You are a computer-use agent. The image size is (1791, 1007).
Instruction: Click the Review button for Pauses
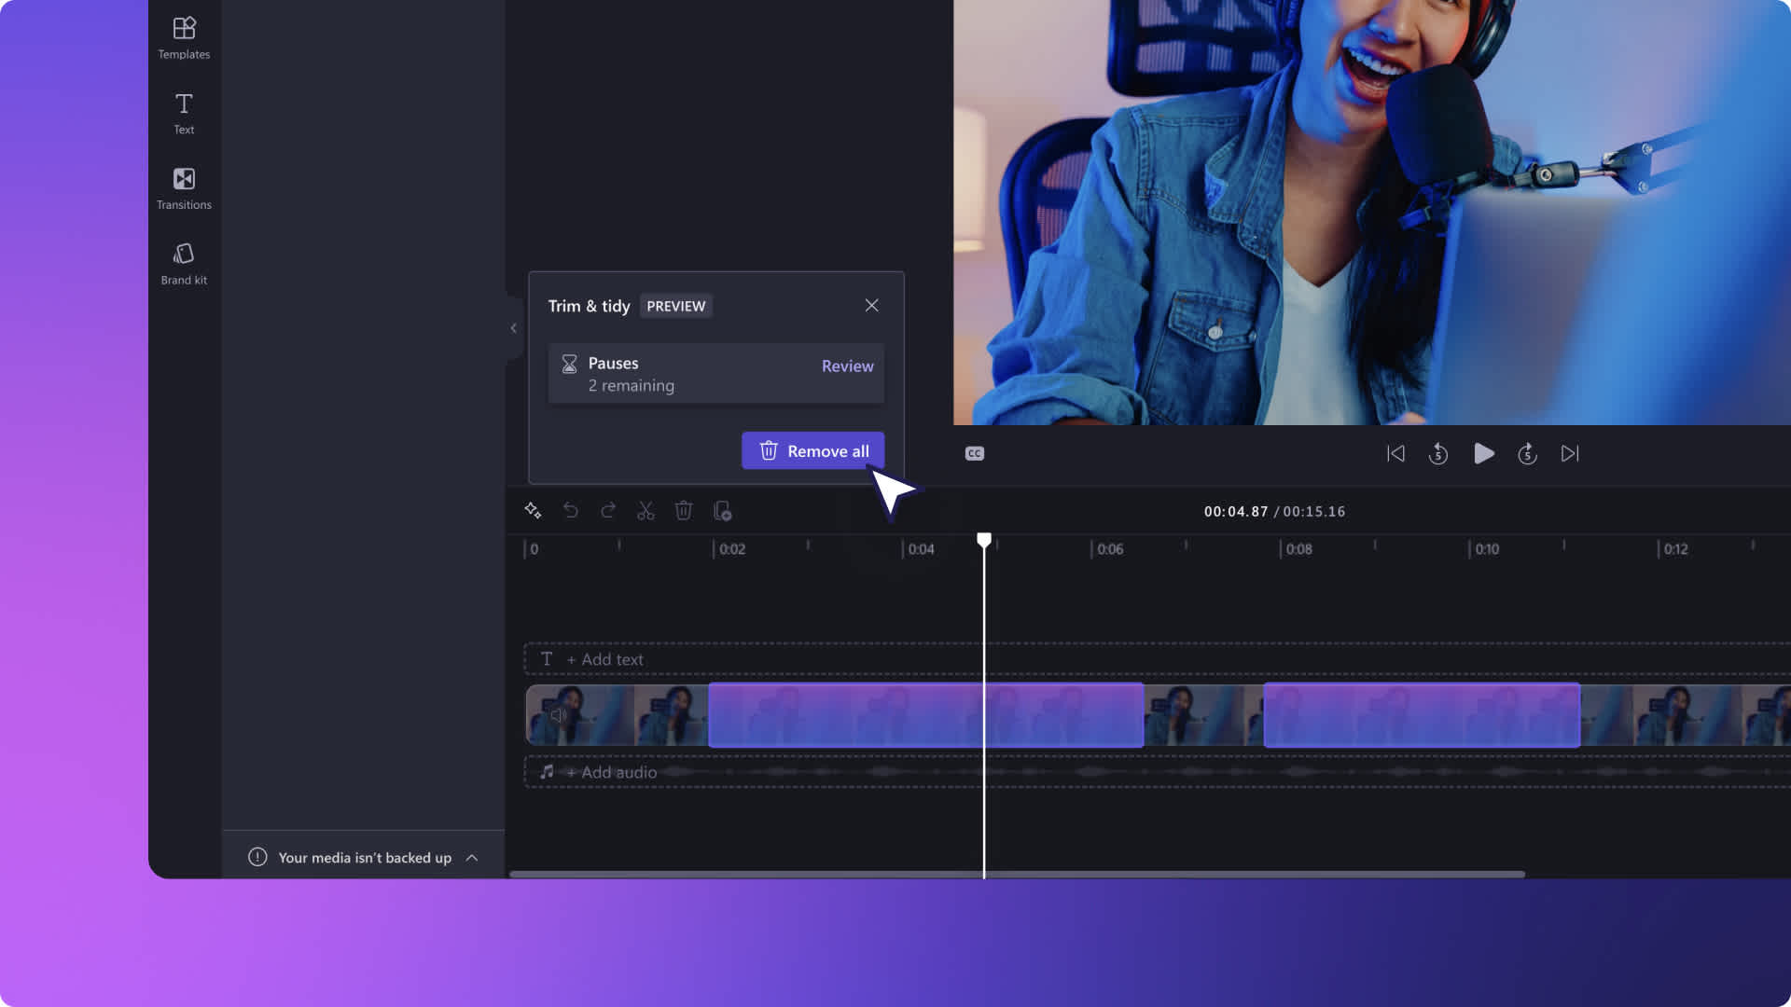click(x=848, y=366)
